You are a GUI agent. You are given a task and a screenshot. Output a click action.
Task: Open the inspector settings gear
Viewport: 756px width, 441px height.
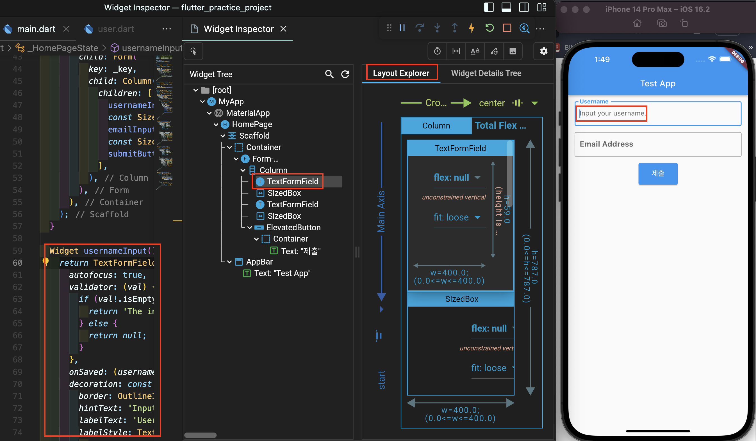tap(544, 51)
